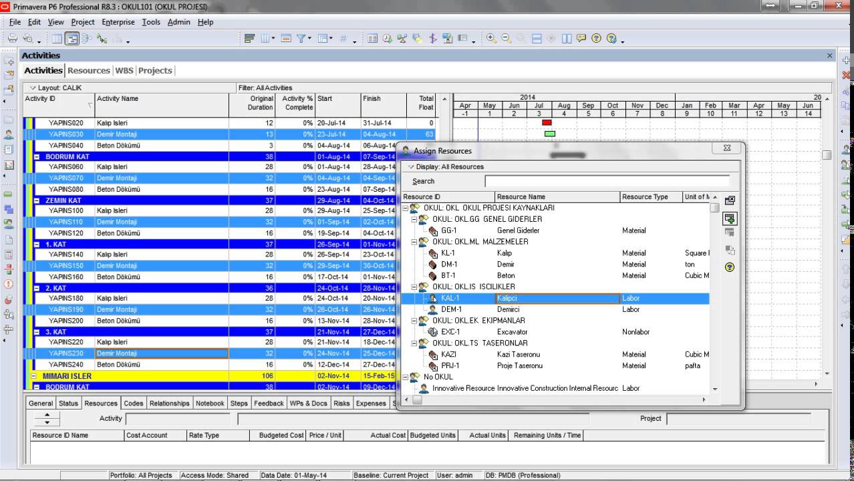Open the Filter funnel icon
Image resolution: width=854 pixels, height=481 pixels.
pos(301,39)
